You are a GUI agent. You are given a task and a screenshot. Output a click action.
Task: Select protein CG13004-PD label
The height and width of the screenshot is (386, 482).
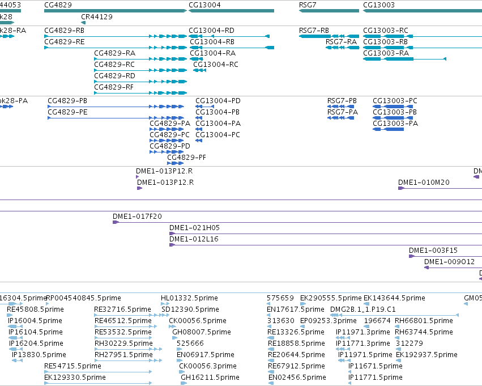(x=218, y=101)
